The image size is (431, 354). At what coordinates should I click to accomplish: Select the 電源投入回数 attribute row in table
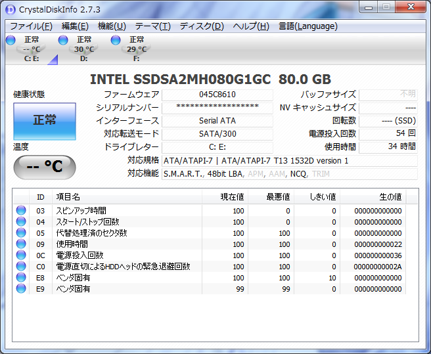pos(210,255)
